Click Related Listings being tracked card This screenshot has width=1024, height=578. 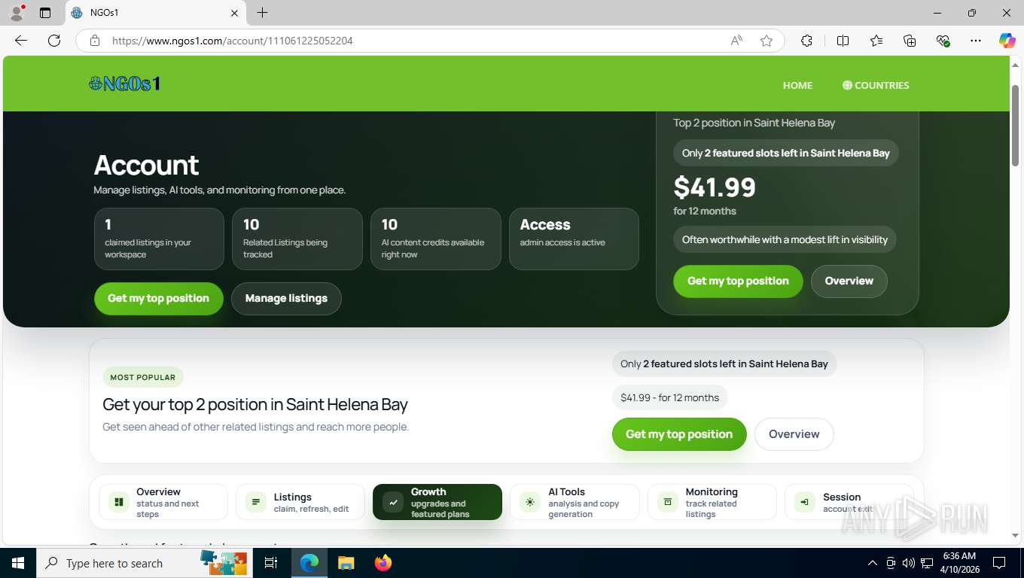point(297,239)
